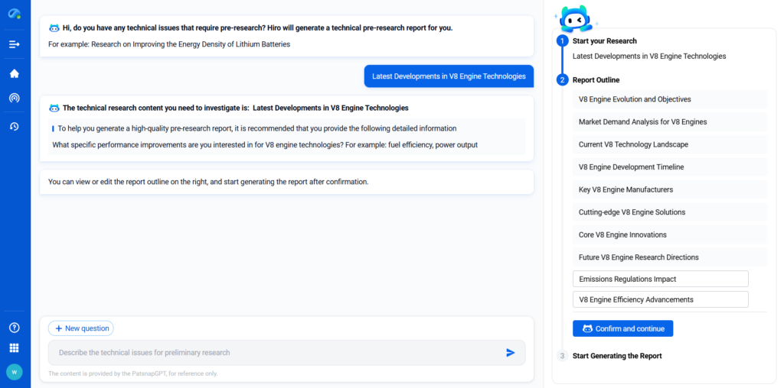Open the radar signal sidebar icon

[15, 98]
